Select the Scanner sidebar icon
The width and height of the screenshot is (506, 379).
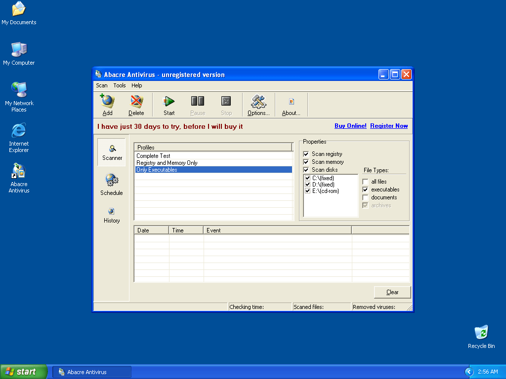112,149
